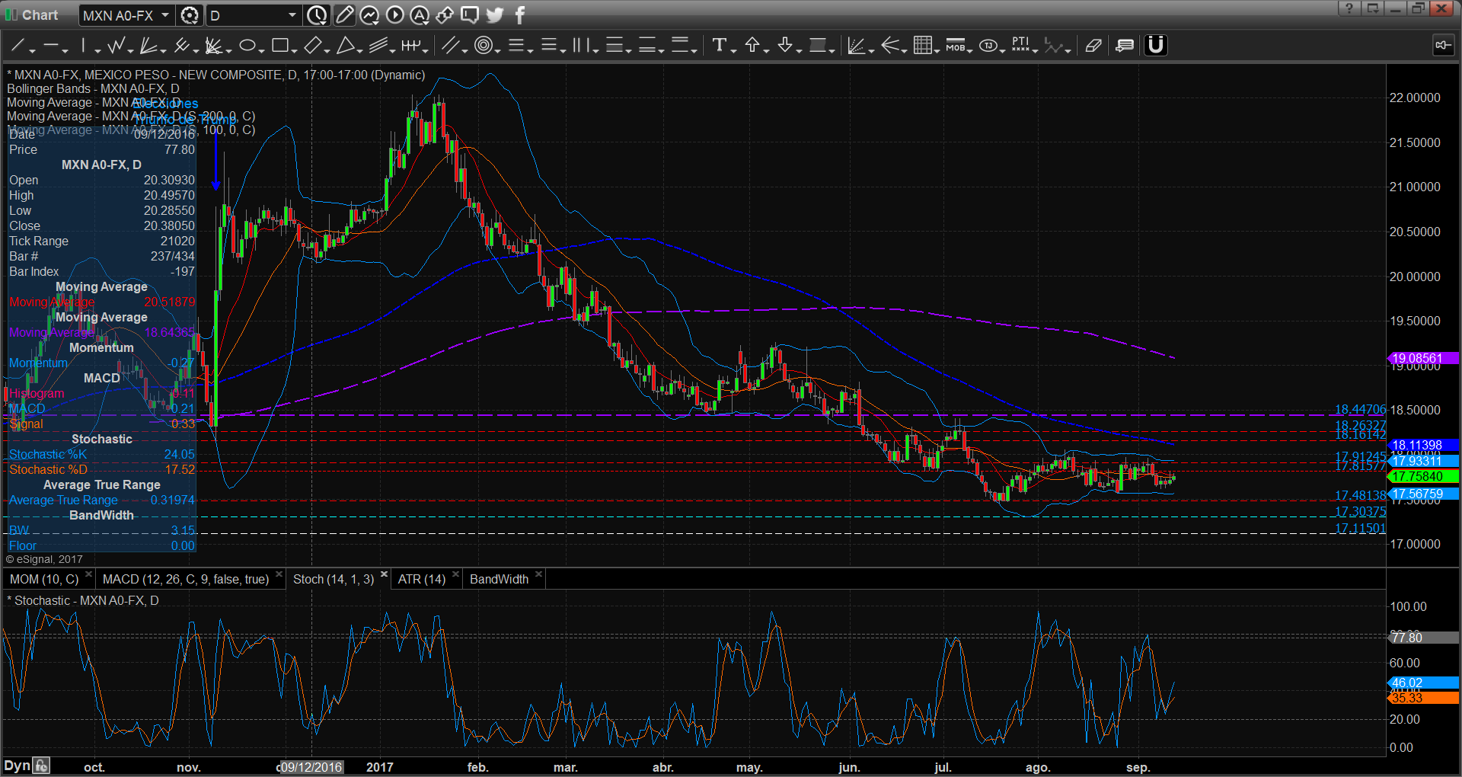Click the blue 18.11398 price marker

[x=1422, y=445]
